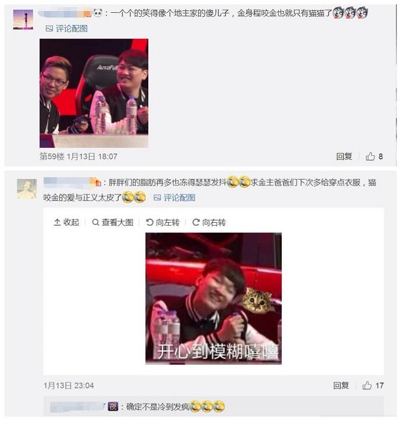Click 回复 on the 23:04 comment
Viewport: 401px width, 421px height.
click(x=341, y=386)
